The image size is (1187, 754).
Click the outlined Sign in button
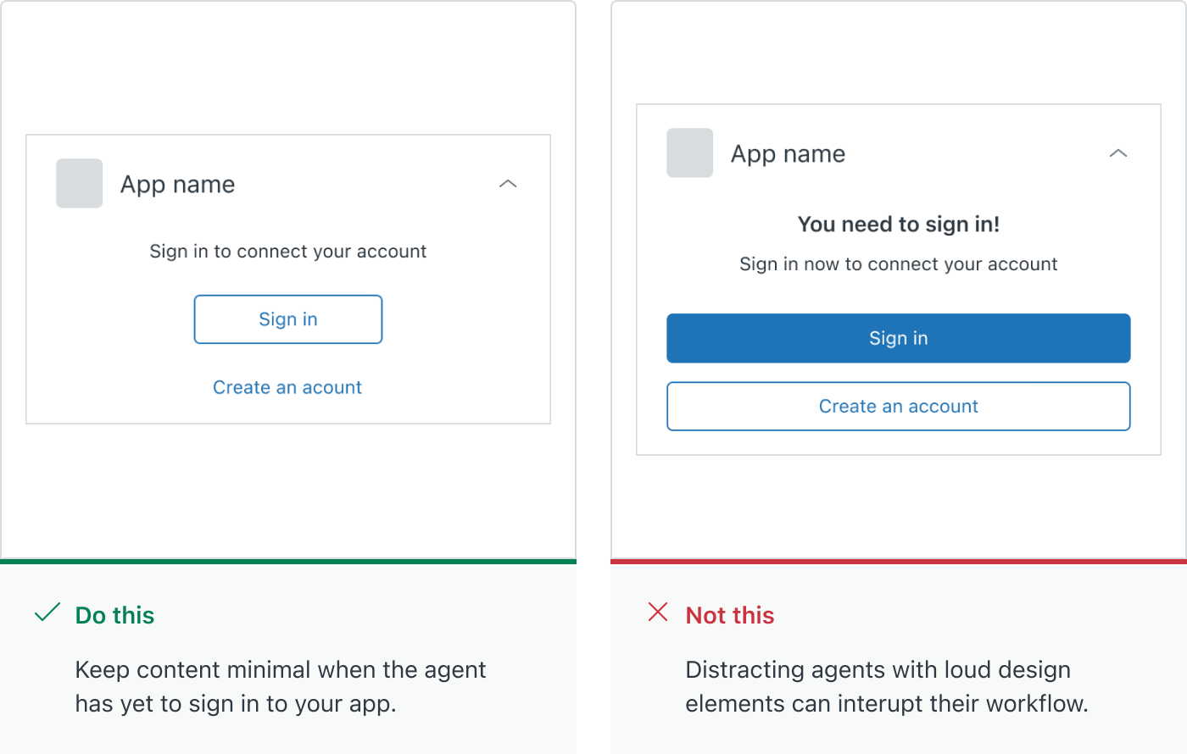pyautogui.click(x=288, y=319)
